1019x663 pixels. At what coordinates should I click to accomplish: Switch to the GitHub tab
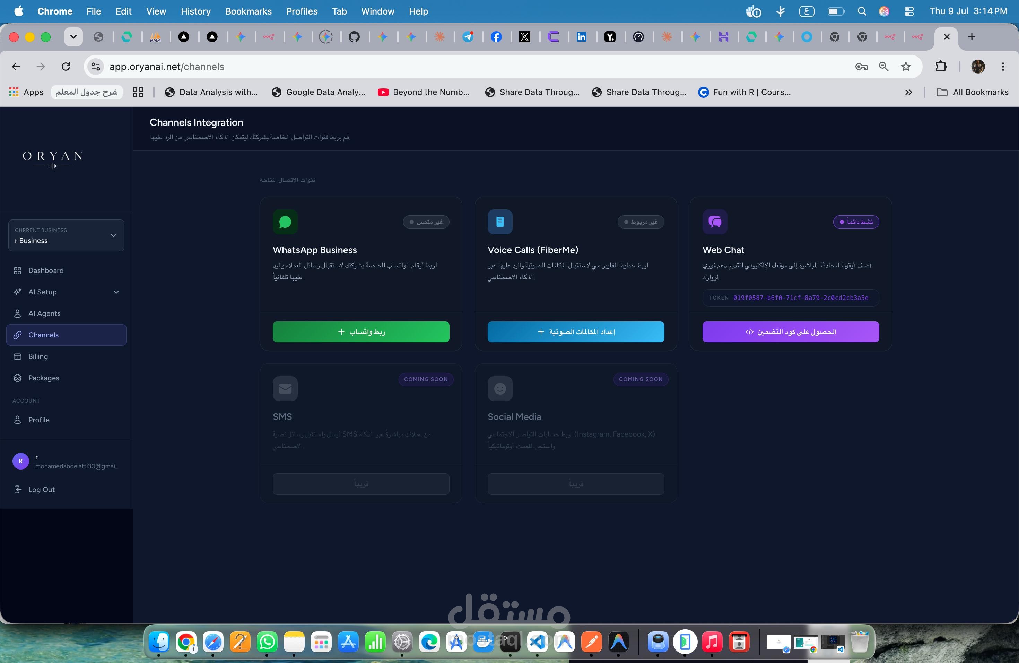click(354, 37)
